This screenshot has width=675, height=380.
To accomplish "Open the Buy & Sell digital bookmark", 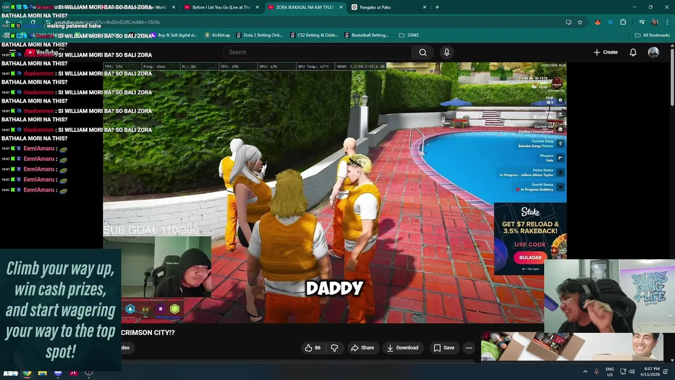I will 174,35.
